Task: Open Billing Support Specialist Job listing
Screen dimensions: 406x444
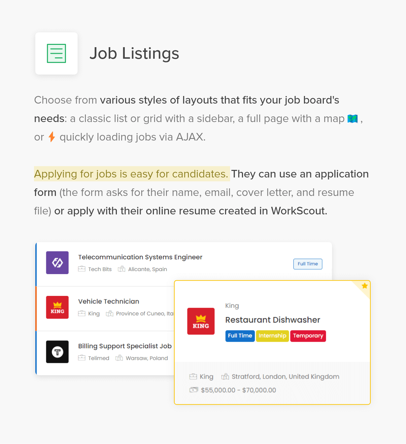Action: 125,346
